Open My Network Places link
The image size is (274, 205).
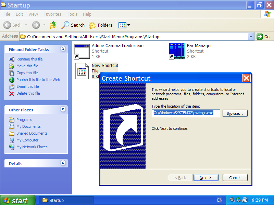tap(32, 147)
